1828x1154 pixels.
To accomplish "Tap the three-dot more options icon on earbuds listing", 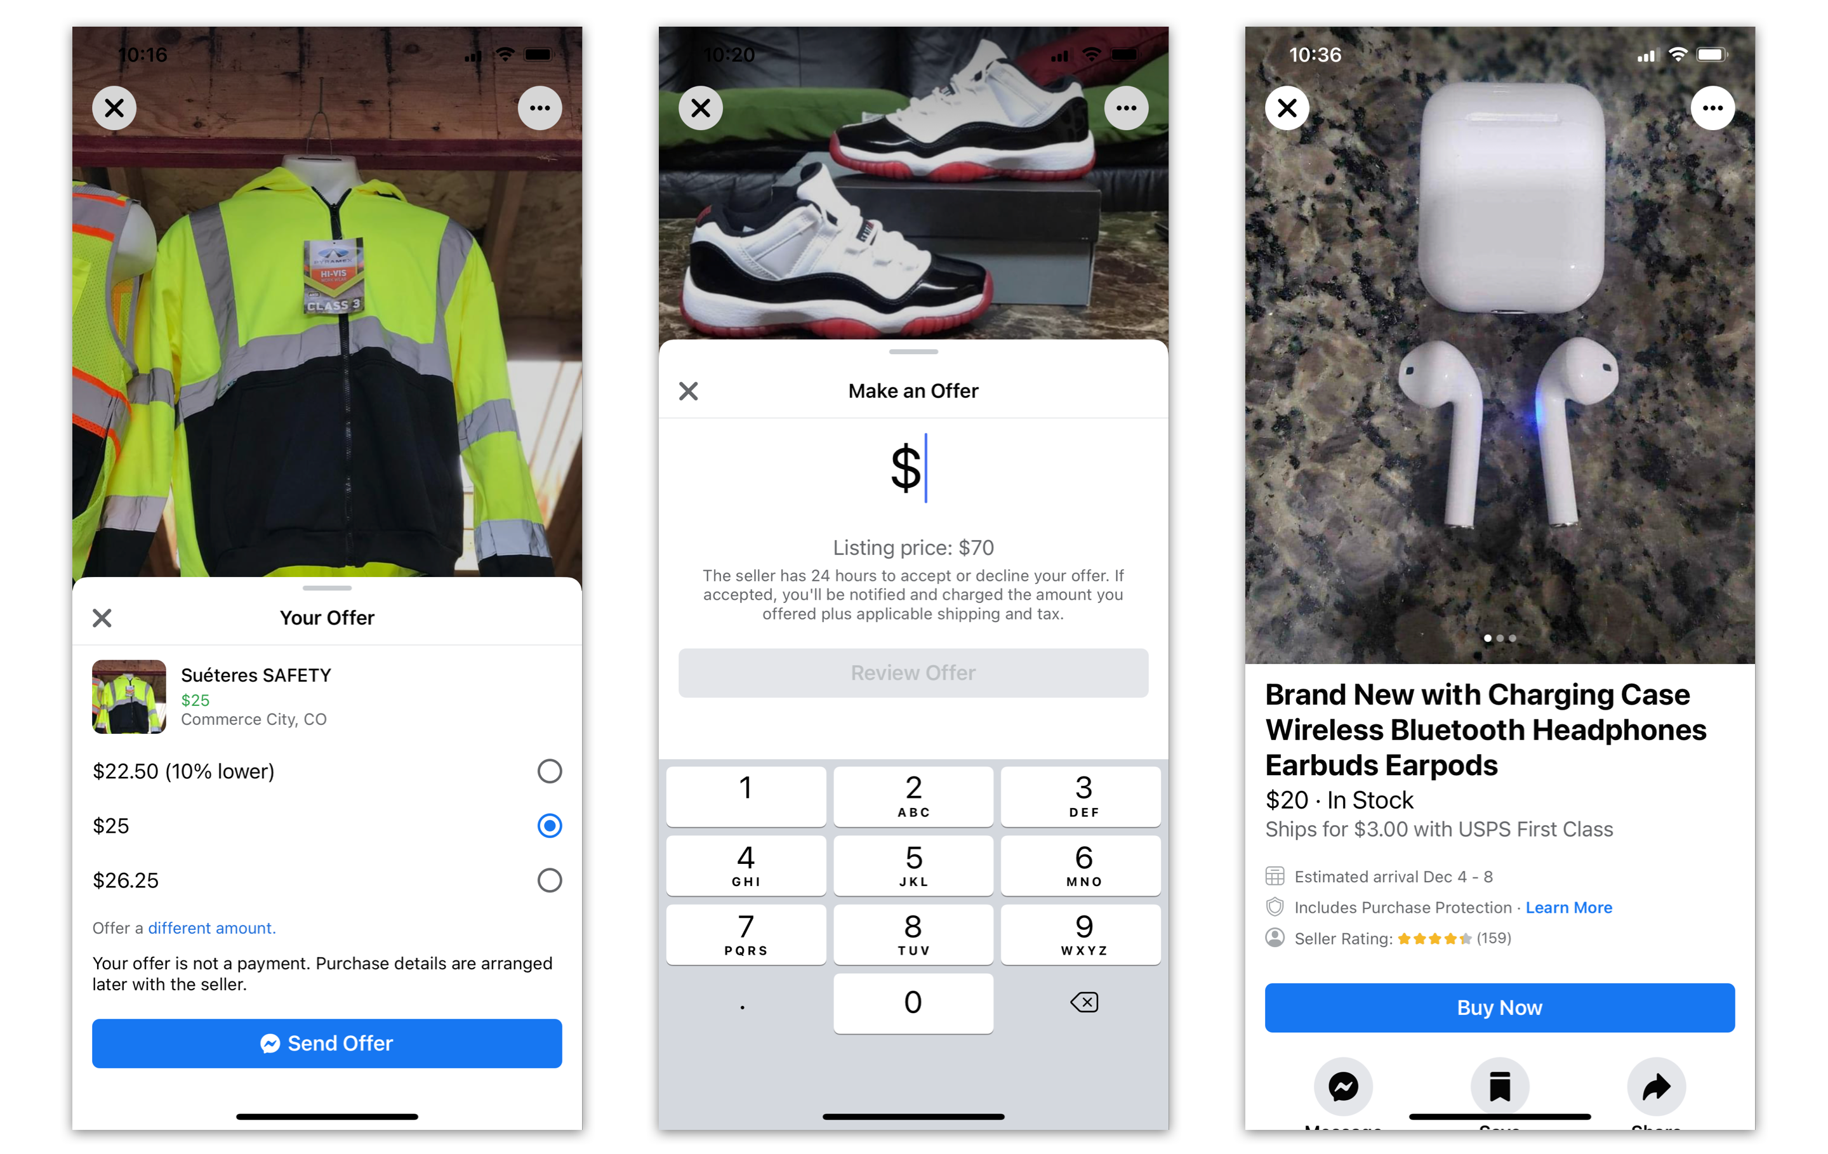I will (1712, 108).
